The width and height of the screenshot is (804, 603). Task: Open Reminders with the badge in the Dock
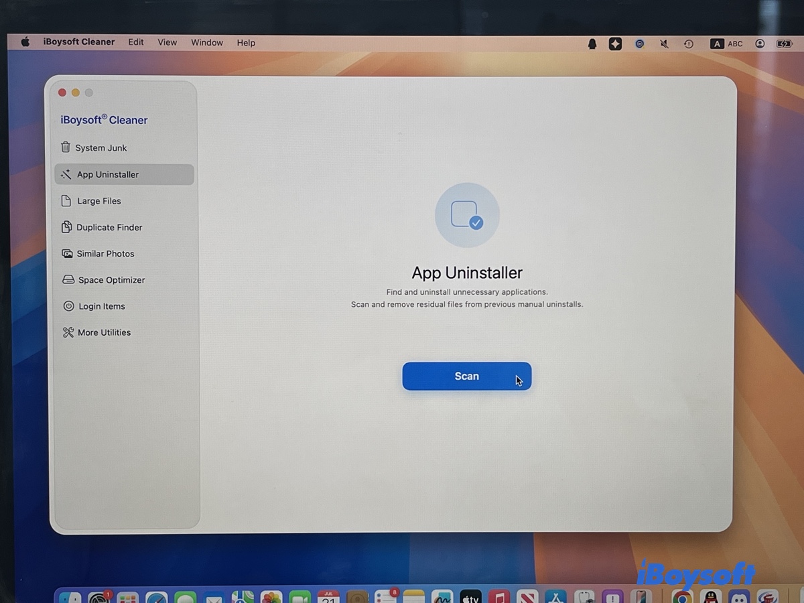tap(387, 596)
